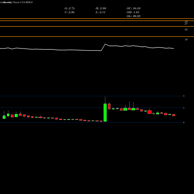This screenshot has height=194, width=194.
Task: Click the '9' lower axis label
Action: tap(184, 96)
